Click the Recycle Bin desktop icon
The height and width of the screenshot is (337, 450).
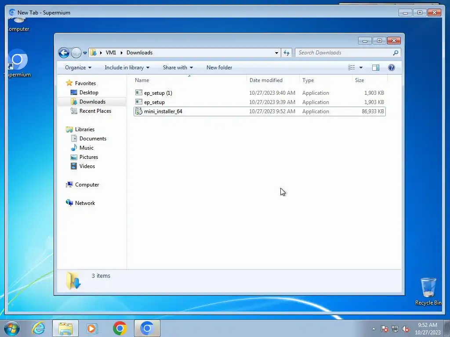428,287
